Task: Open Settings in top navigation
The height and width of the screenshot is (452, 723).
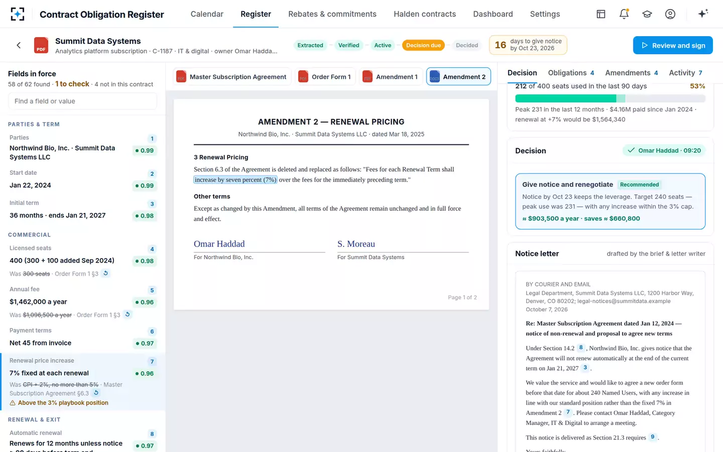Action: (545, 14)
